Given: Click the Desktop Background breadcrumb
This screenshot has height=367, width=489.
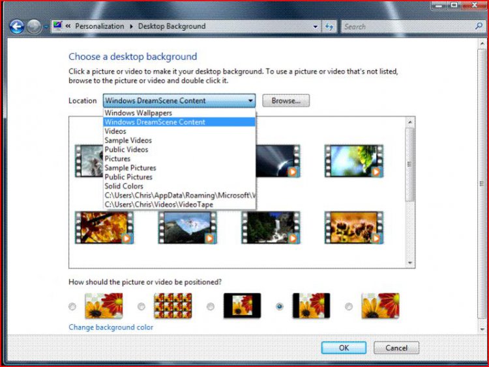Looking at the screenshot, I should point(171,26).
